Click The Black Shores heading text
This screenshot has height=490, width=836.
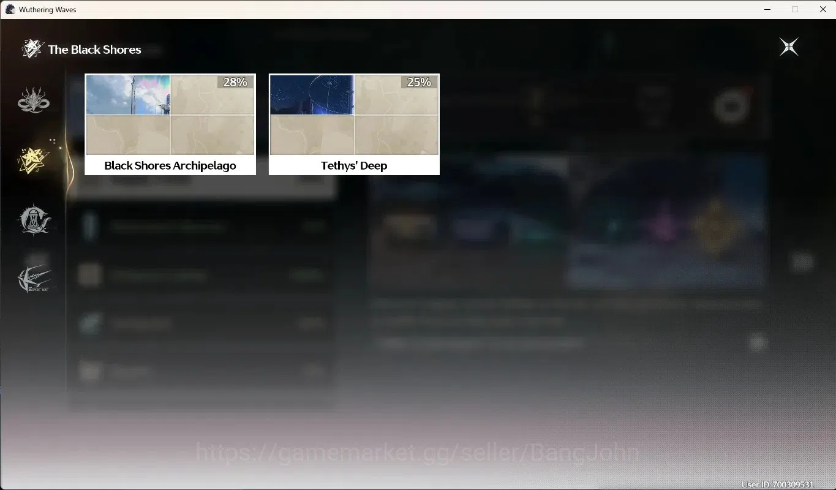pos(94,50)
